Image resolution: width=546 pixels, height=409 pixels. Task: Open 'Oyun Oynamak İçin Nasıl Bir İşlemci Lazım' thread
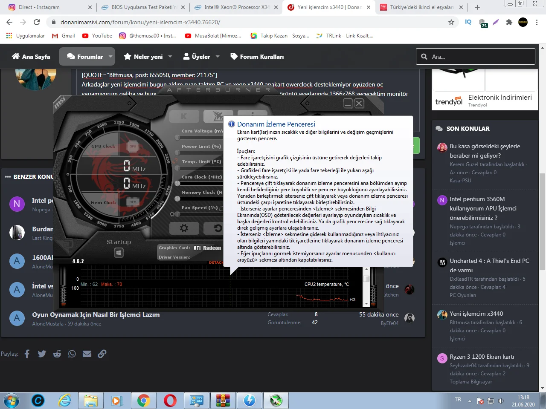(x=96, y=315)
